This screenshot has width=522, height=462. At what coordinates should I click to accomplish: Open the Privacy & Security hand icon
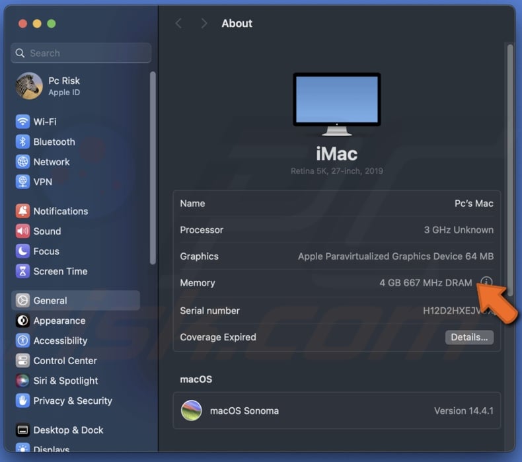pyautogui.click(x=22, y=401)
